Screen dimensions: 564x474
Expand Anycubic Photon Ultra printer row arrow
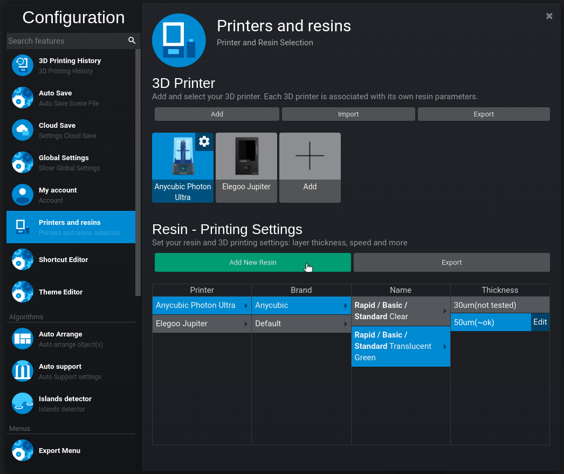(246, 306)
